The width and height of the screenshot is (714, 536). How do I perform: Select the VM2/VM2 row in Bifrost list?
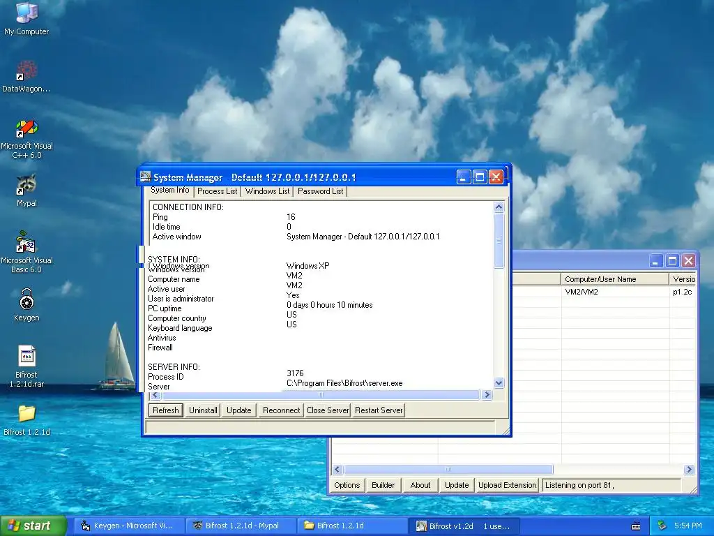click(x=582, y=292)
